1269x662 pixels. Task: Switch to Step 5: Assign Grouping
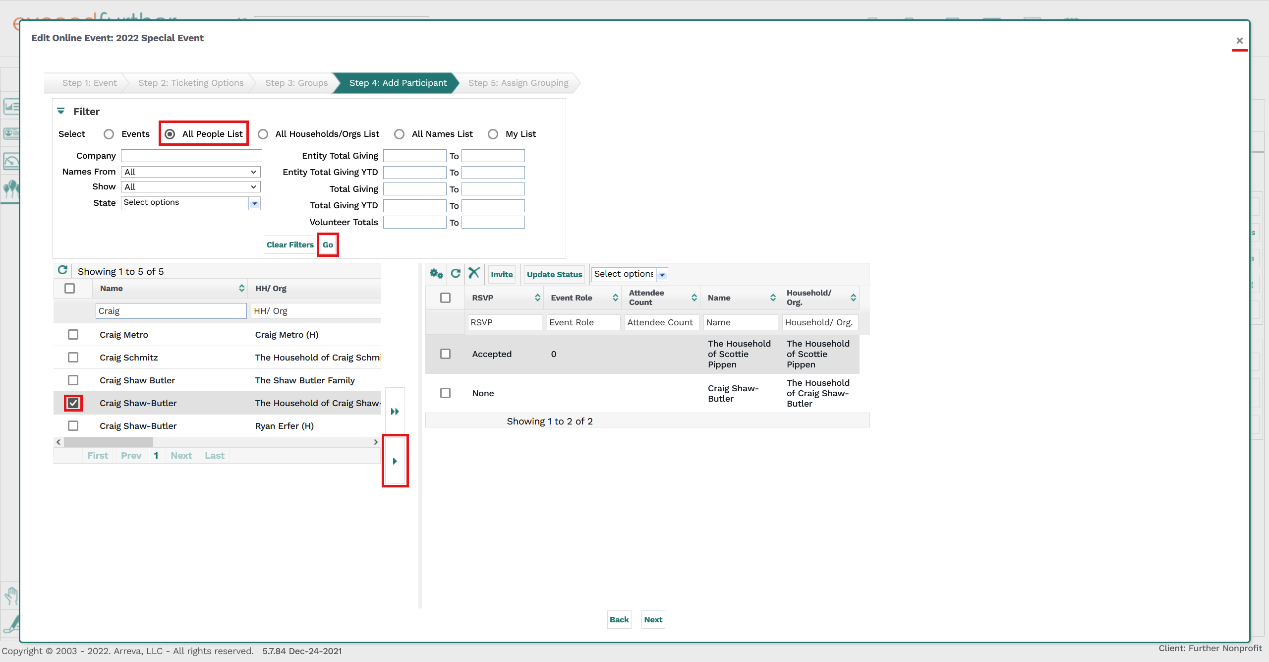point(518,83)
